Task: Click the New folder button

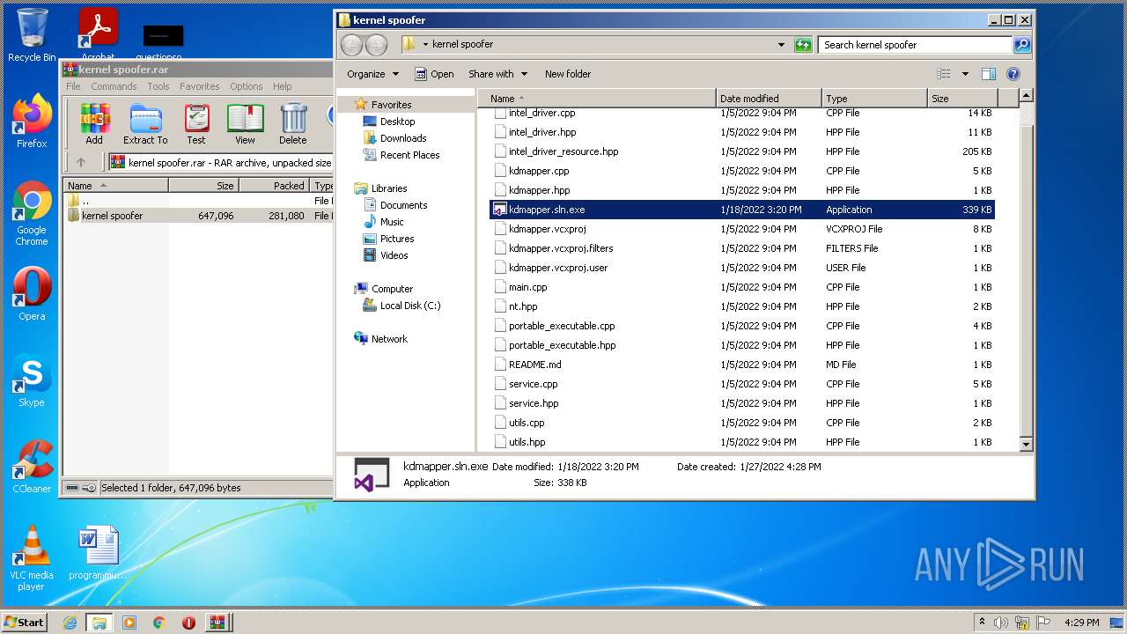Action: pos(568,74)
